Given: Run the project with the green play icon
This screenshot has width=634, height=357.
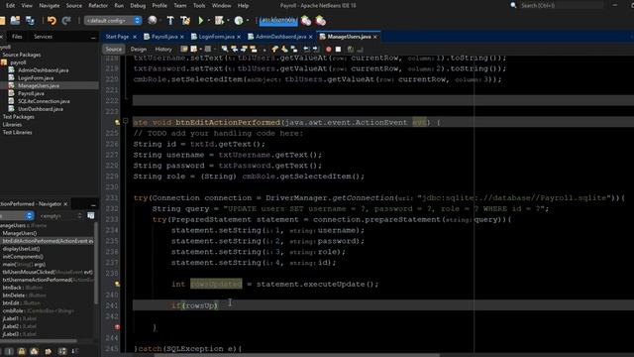Looking at the screenshot, I should (x=201, y=20).
